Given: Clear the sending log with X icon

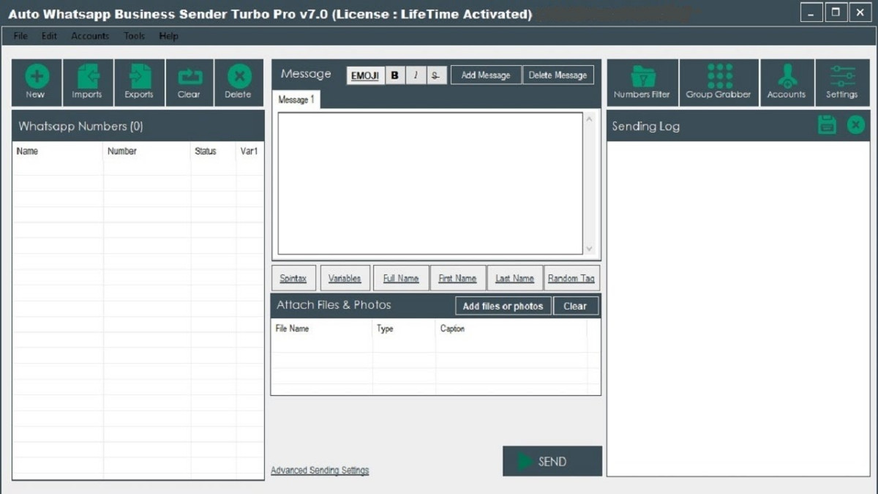Looking at the screenshot, I should 855,125.
